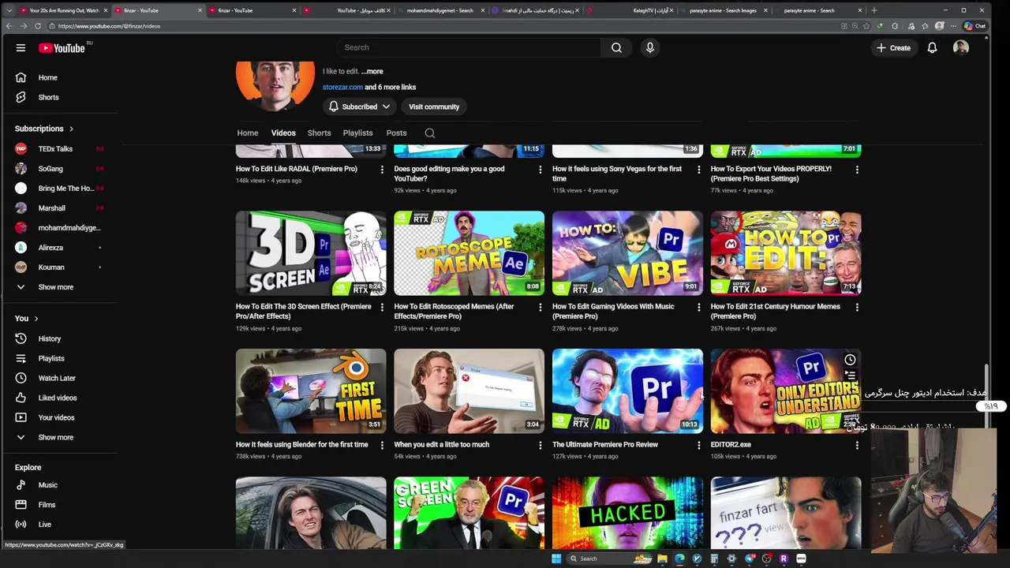1010x568 pixels.
Task: Open Alirexza subscription channel
Action: pos(50,248)
